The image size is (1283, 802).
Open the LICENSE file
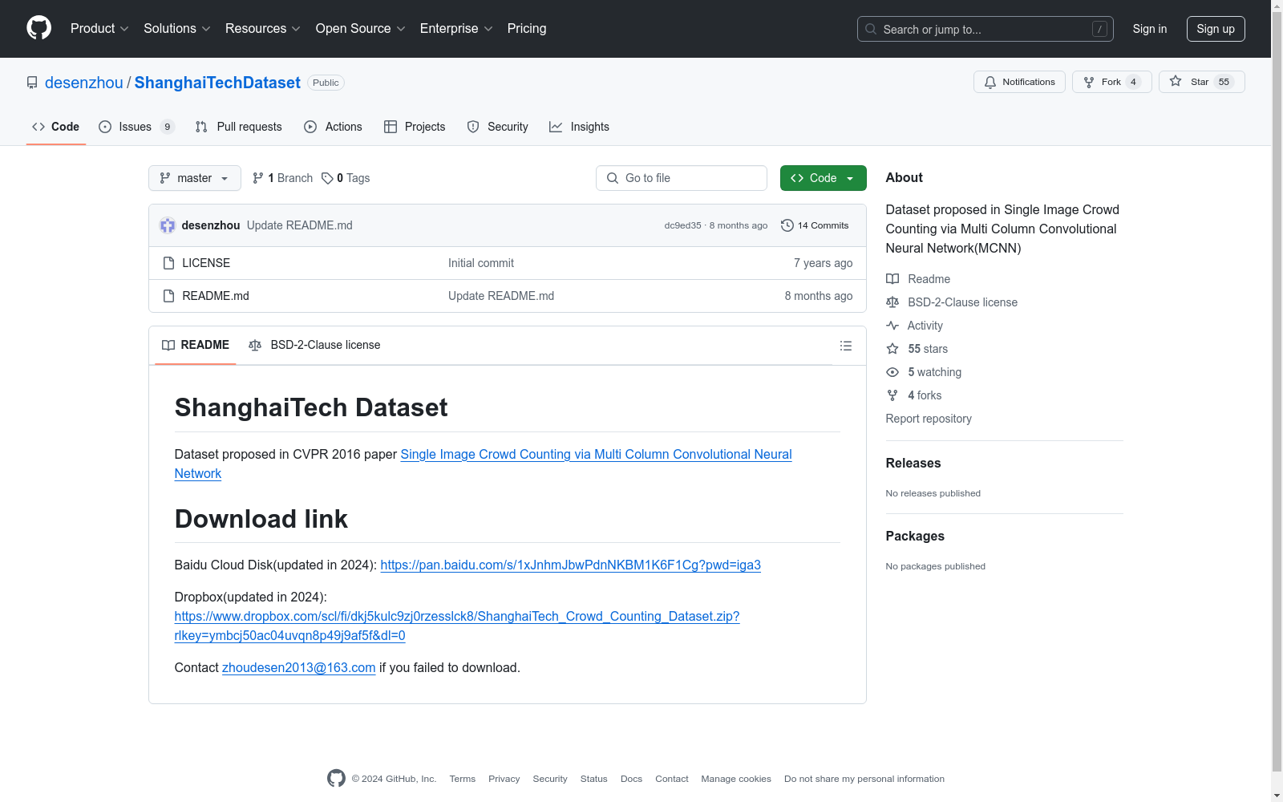(206, 263)
